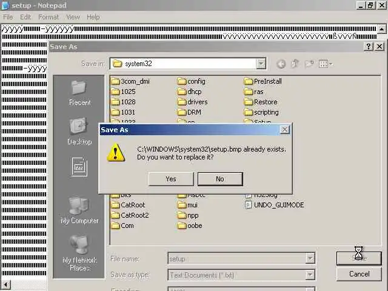Go to My Computer location
This screenshot has width=388, height=291.
coord(79,210)
